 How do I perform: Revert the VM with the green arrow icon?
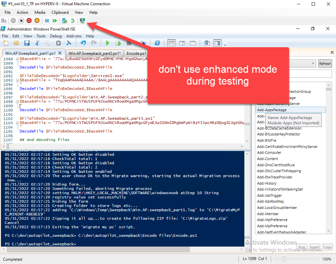(73, 21)
